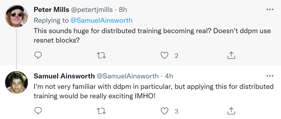Open the 4h timestamp link
Screen dimensions: 281x119
(x=169, y=76)
